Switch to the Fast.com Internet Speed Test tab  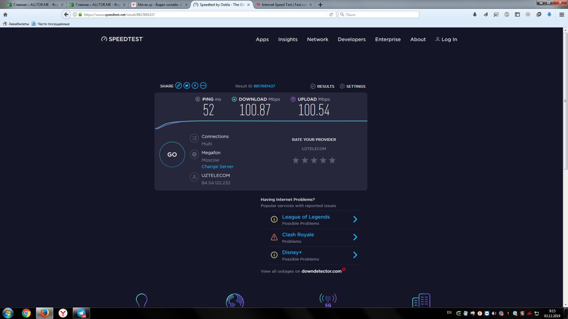[x=284, y=4]
